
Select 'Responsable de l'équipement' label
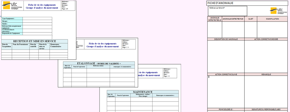[x=12, y=34]
